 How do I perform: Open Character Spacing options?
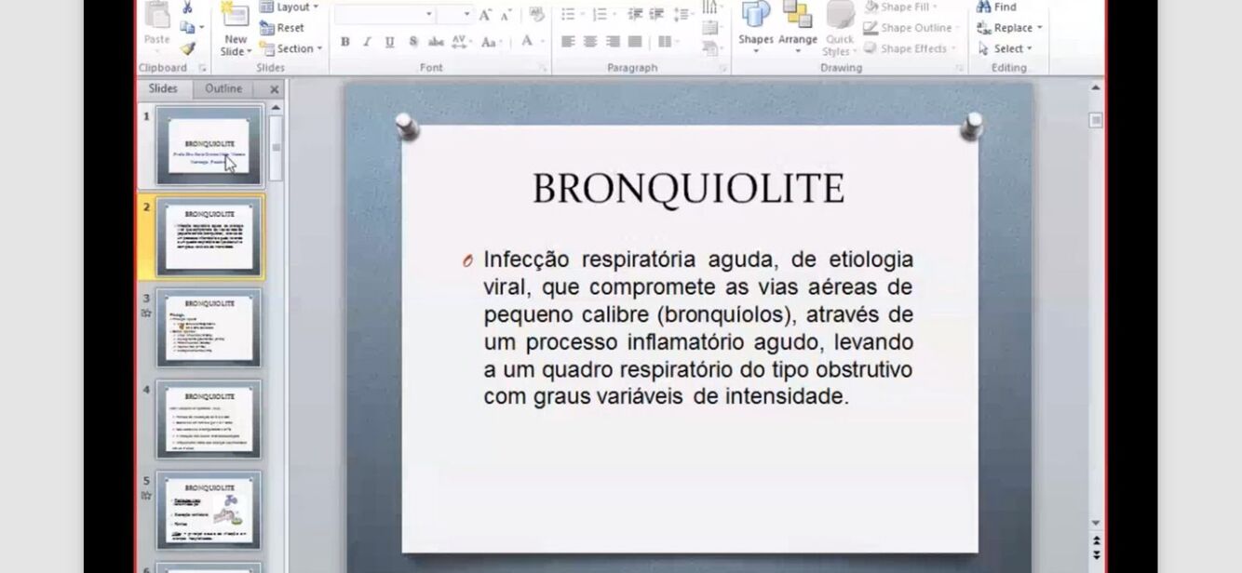[x=462, y=42]
